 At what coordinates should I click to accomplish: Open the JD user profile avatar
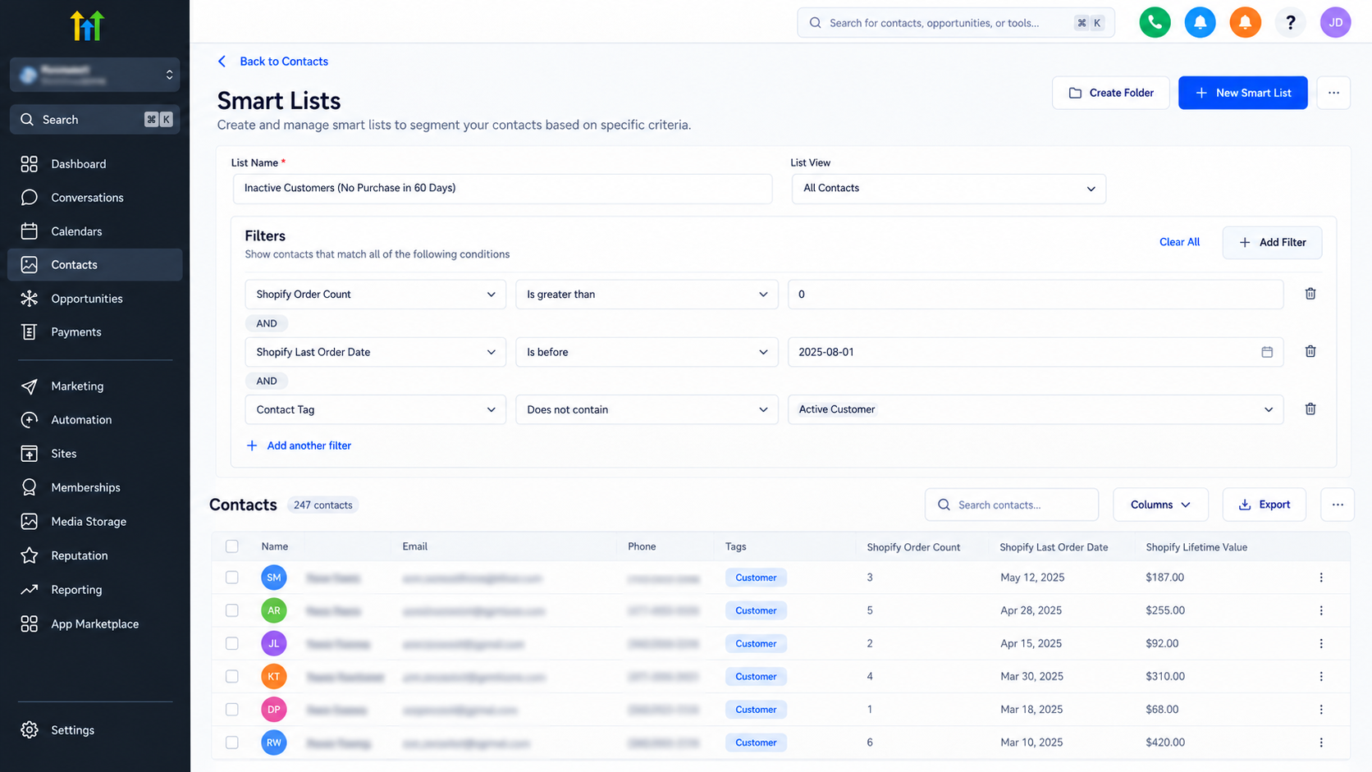(1335, 22)
